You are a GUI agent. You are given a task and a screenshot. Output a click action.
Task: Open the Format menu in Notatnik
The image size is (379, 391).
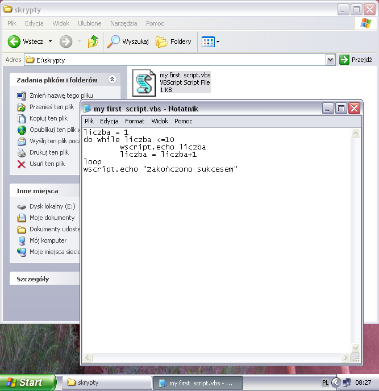click(135, 121)
